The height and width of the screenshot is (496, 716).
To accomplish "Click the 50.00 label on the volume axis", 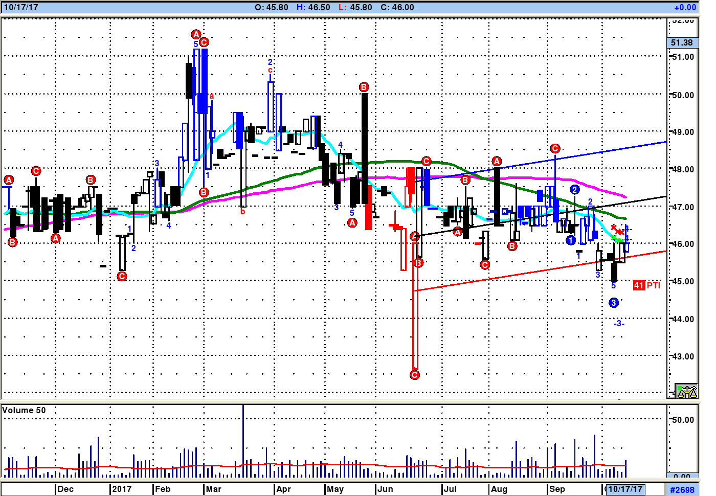I will [683, 420].
